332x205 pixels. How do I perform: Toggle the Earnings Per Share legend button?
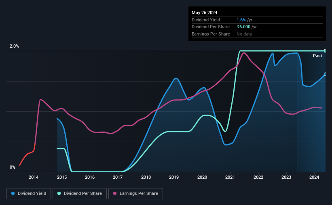click(135, 193)
